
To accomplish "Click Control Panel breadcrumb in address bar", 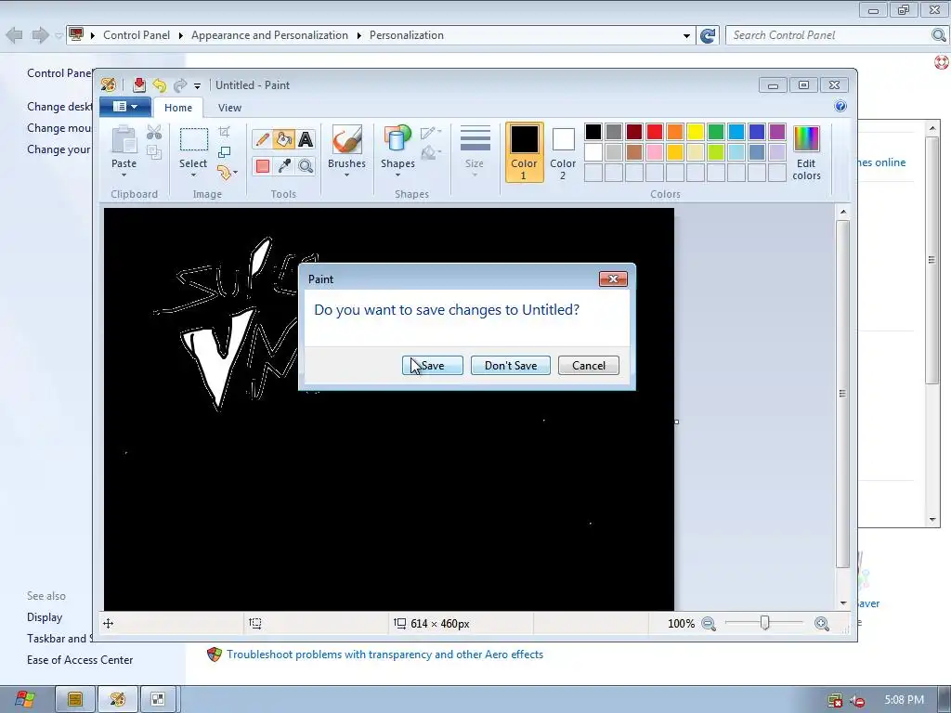I will pos(137,35).
